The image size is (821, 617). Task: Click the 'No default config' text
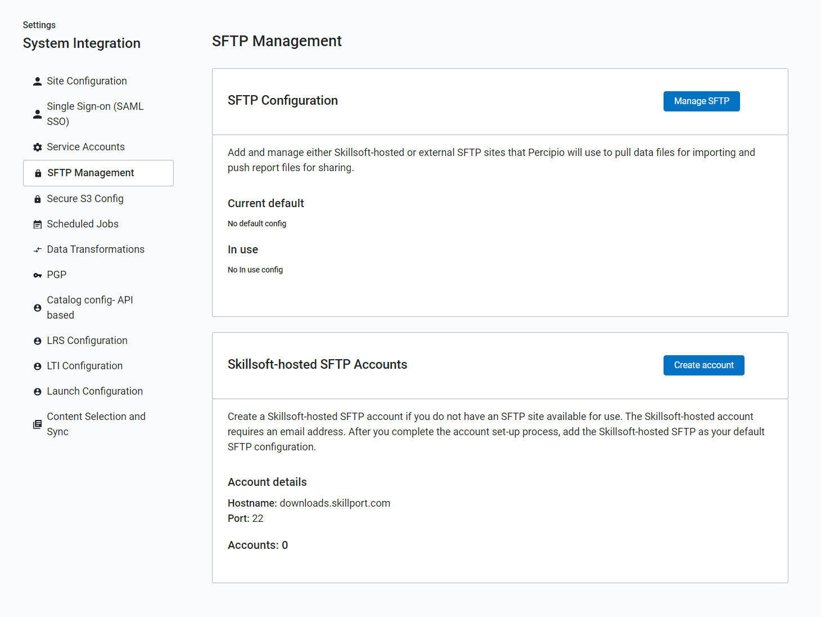[257, 223]
